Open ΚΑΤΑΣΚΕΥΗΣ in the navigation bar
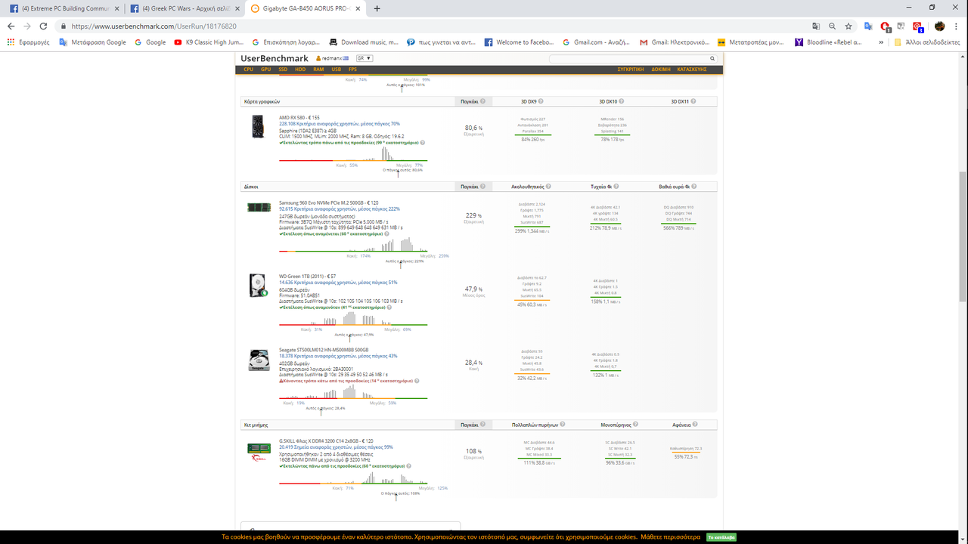The height and width of the screenshot is (544, 968). [691, 70]
